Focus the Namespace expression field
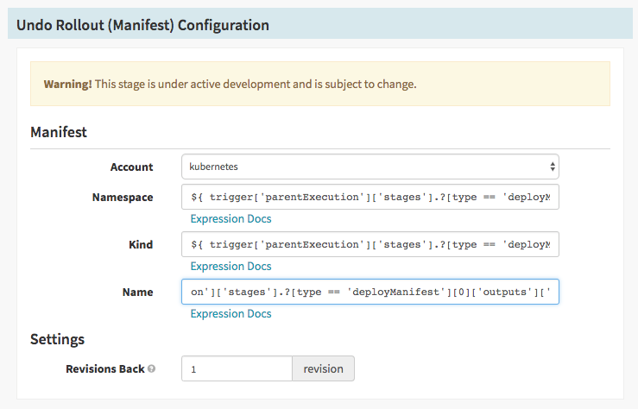The height and width of the screenshot is (409, 638). pos(370,197)
